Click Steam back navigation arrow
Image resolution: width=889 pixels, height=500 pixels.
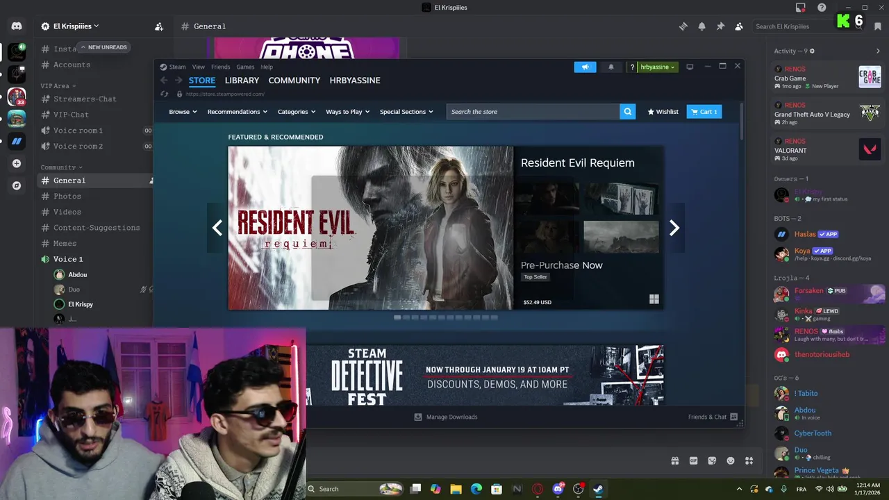[164, 81]
